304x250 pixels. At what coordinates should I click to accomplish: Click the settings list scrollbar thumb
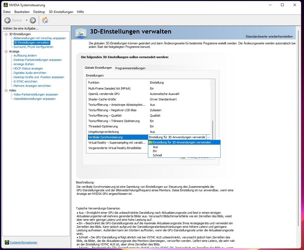[213, 130]
